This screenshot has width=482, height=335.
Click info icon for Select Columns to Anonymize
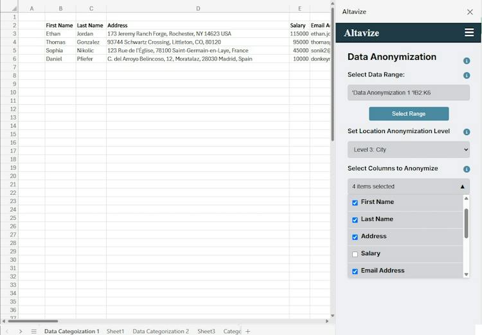[x=467, y=169]
